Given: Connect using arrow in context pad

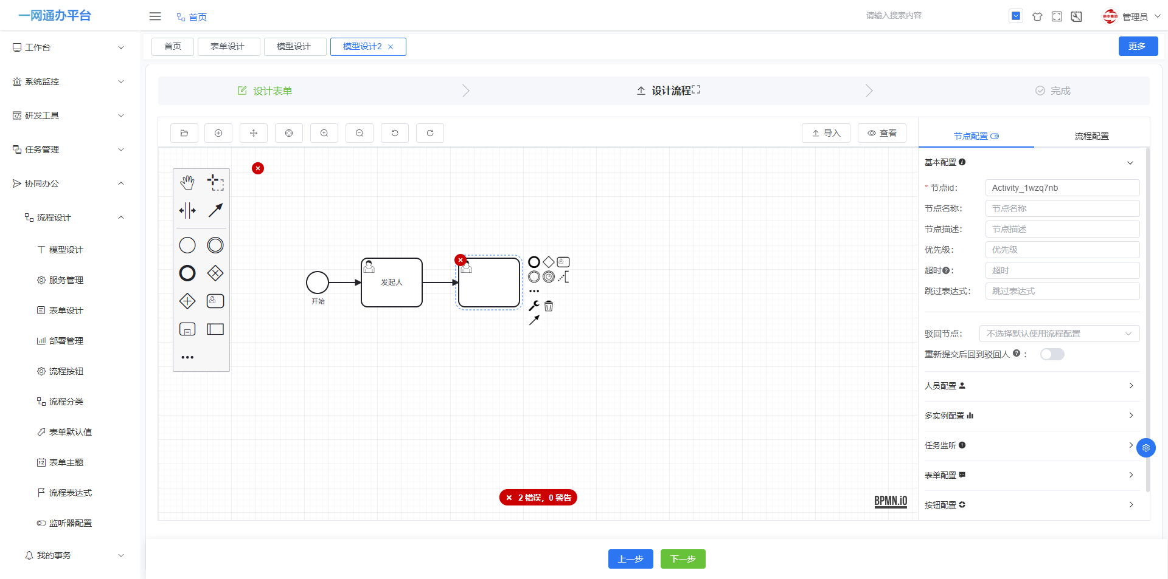Looking at the screenshot, I should coord(534,320).
